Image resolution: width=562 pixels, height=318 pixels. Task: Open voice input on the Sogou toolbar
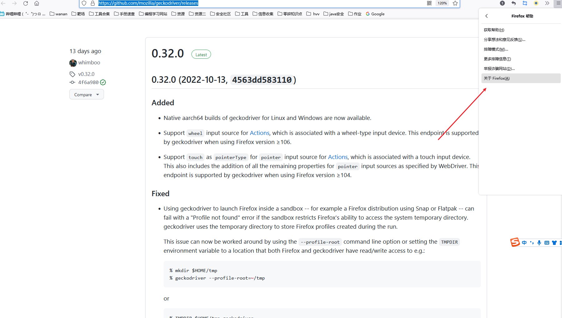[539, 243]
